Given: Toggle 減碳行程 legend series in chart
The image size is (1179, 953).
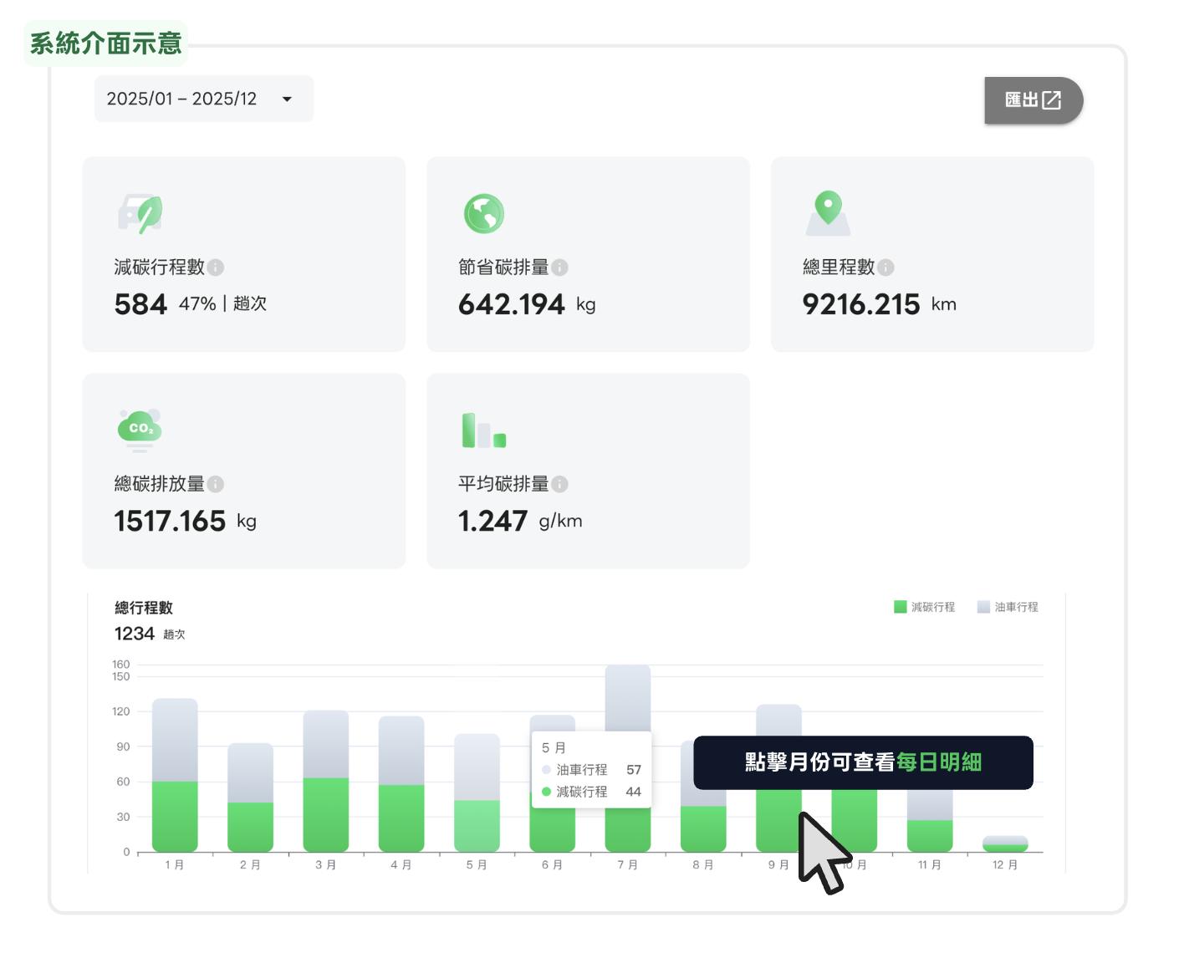Looking at the screenshot, I should coord(924,607).
